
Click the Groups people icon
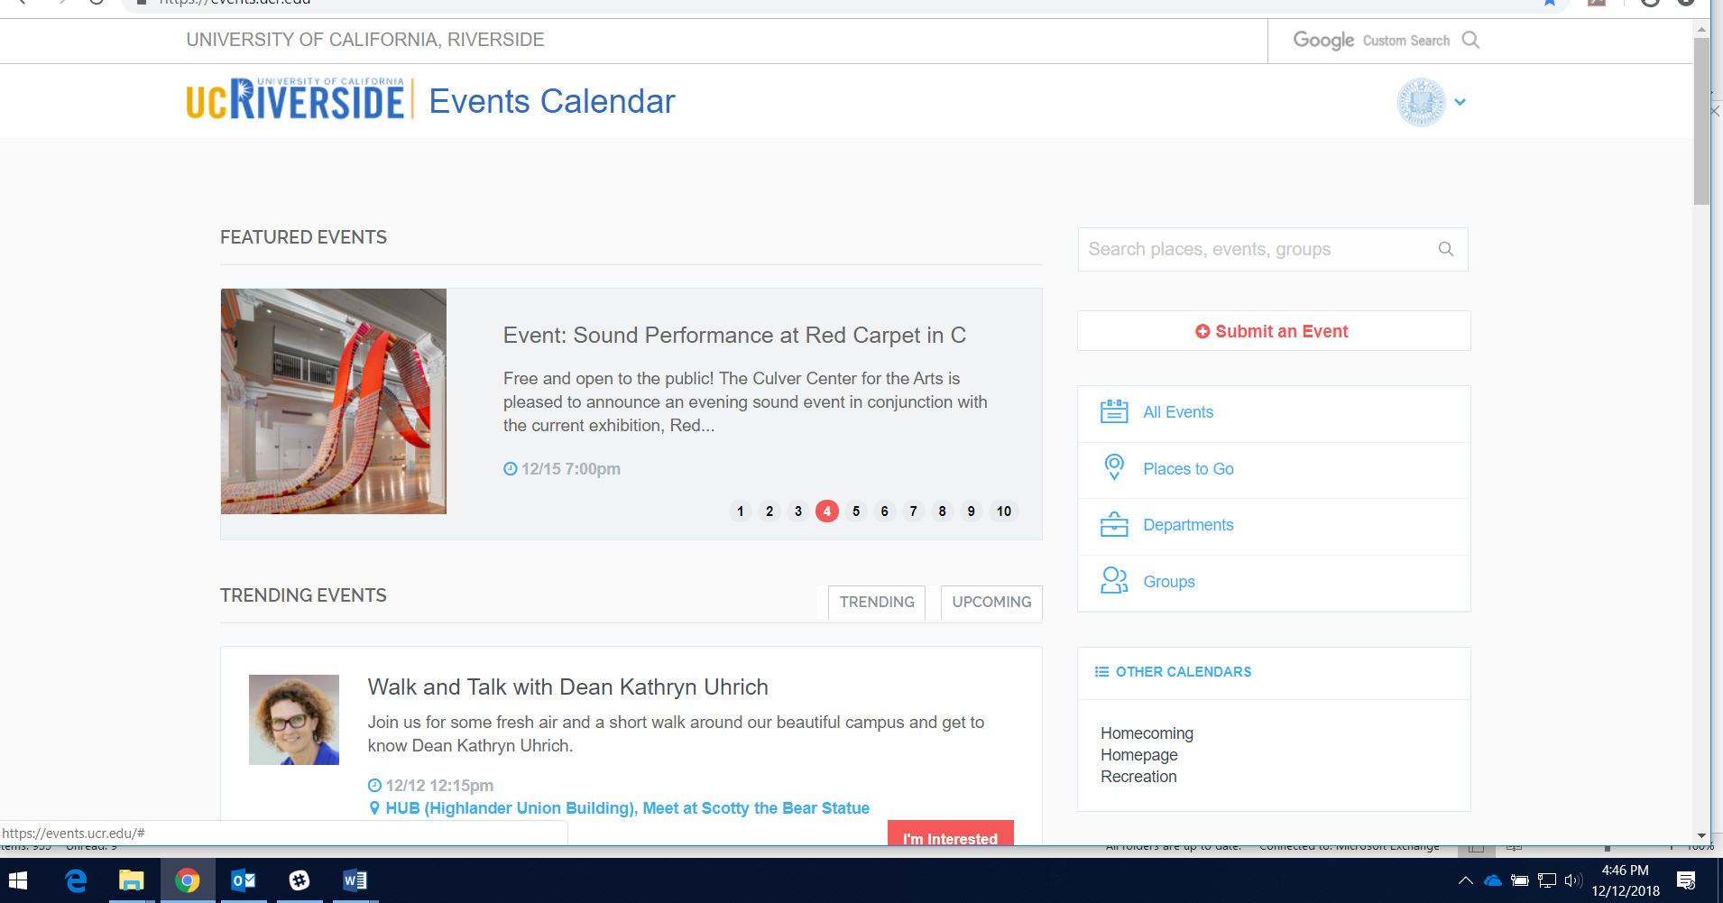tap(1114, 580)
